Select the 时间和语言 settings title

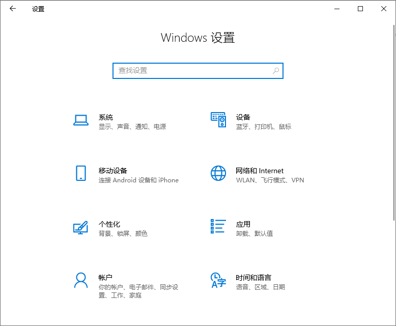coord(253,278)
